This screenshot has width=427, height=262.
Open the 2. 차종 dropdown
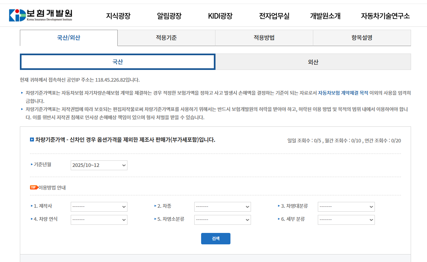pyautogui.click(x=223, y=207)
